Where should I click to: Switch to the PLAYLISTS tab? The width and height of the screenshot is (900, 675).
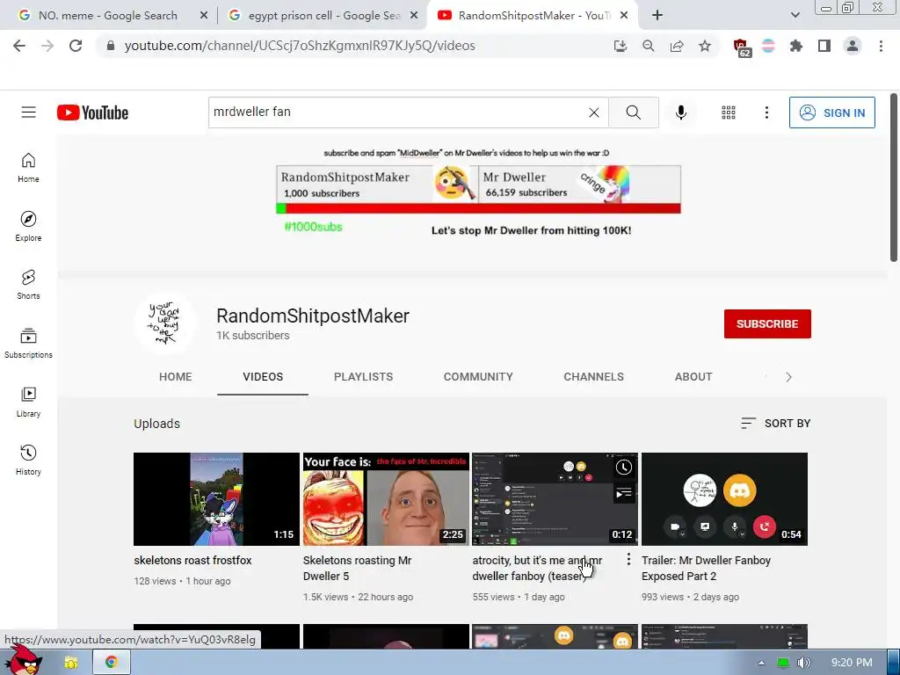tap(363, 377)
